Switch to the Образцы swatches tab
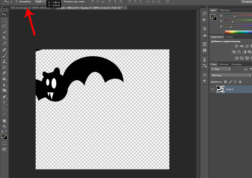The image size is (252, 178). [x=225, y=9]
